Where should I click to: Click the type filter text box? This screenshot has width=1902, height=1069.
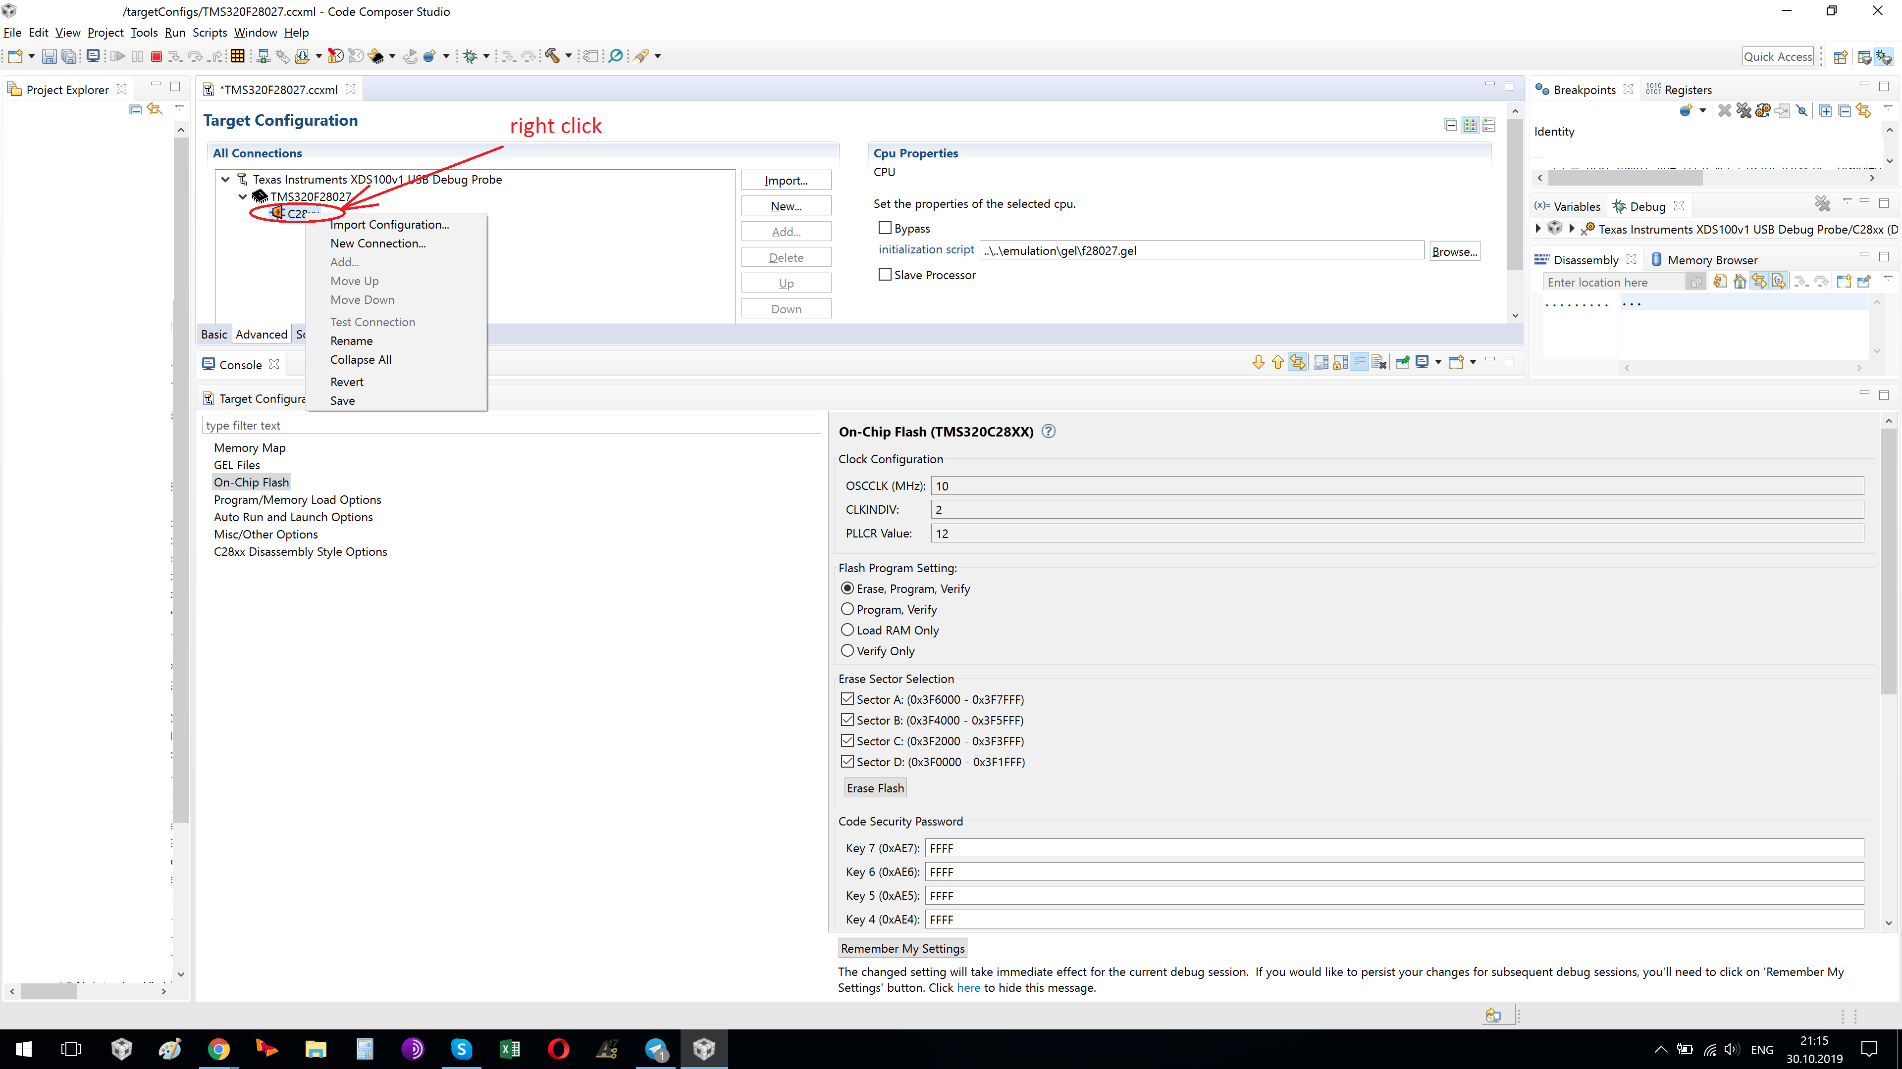(511, 425)
